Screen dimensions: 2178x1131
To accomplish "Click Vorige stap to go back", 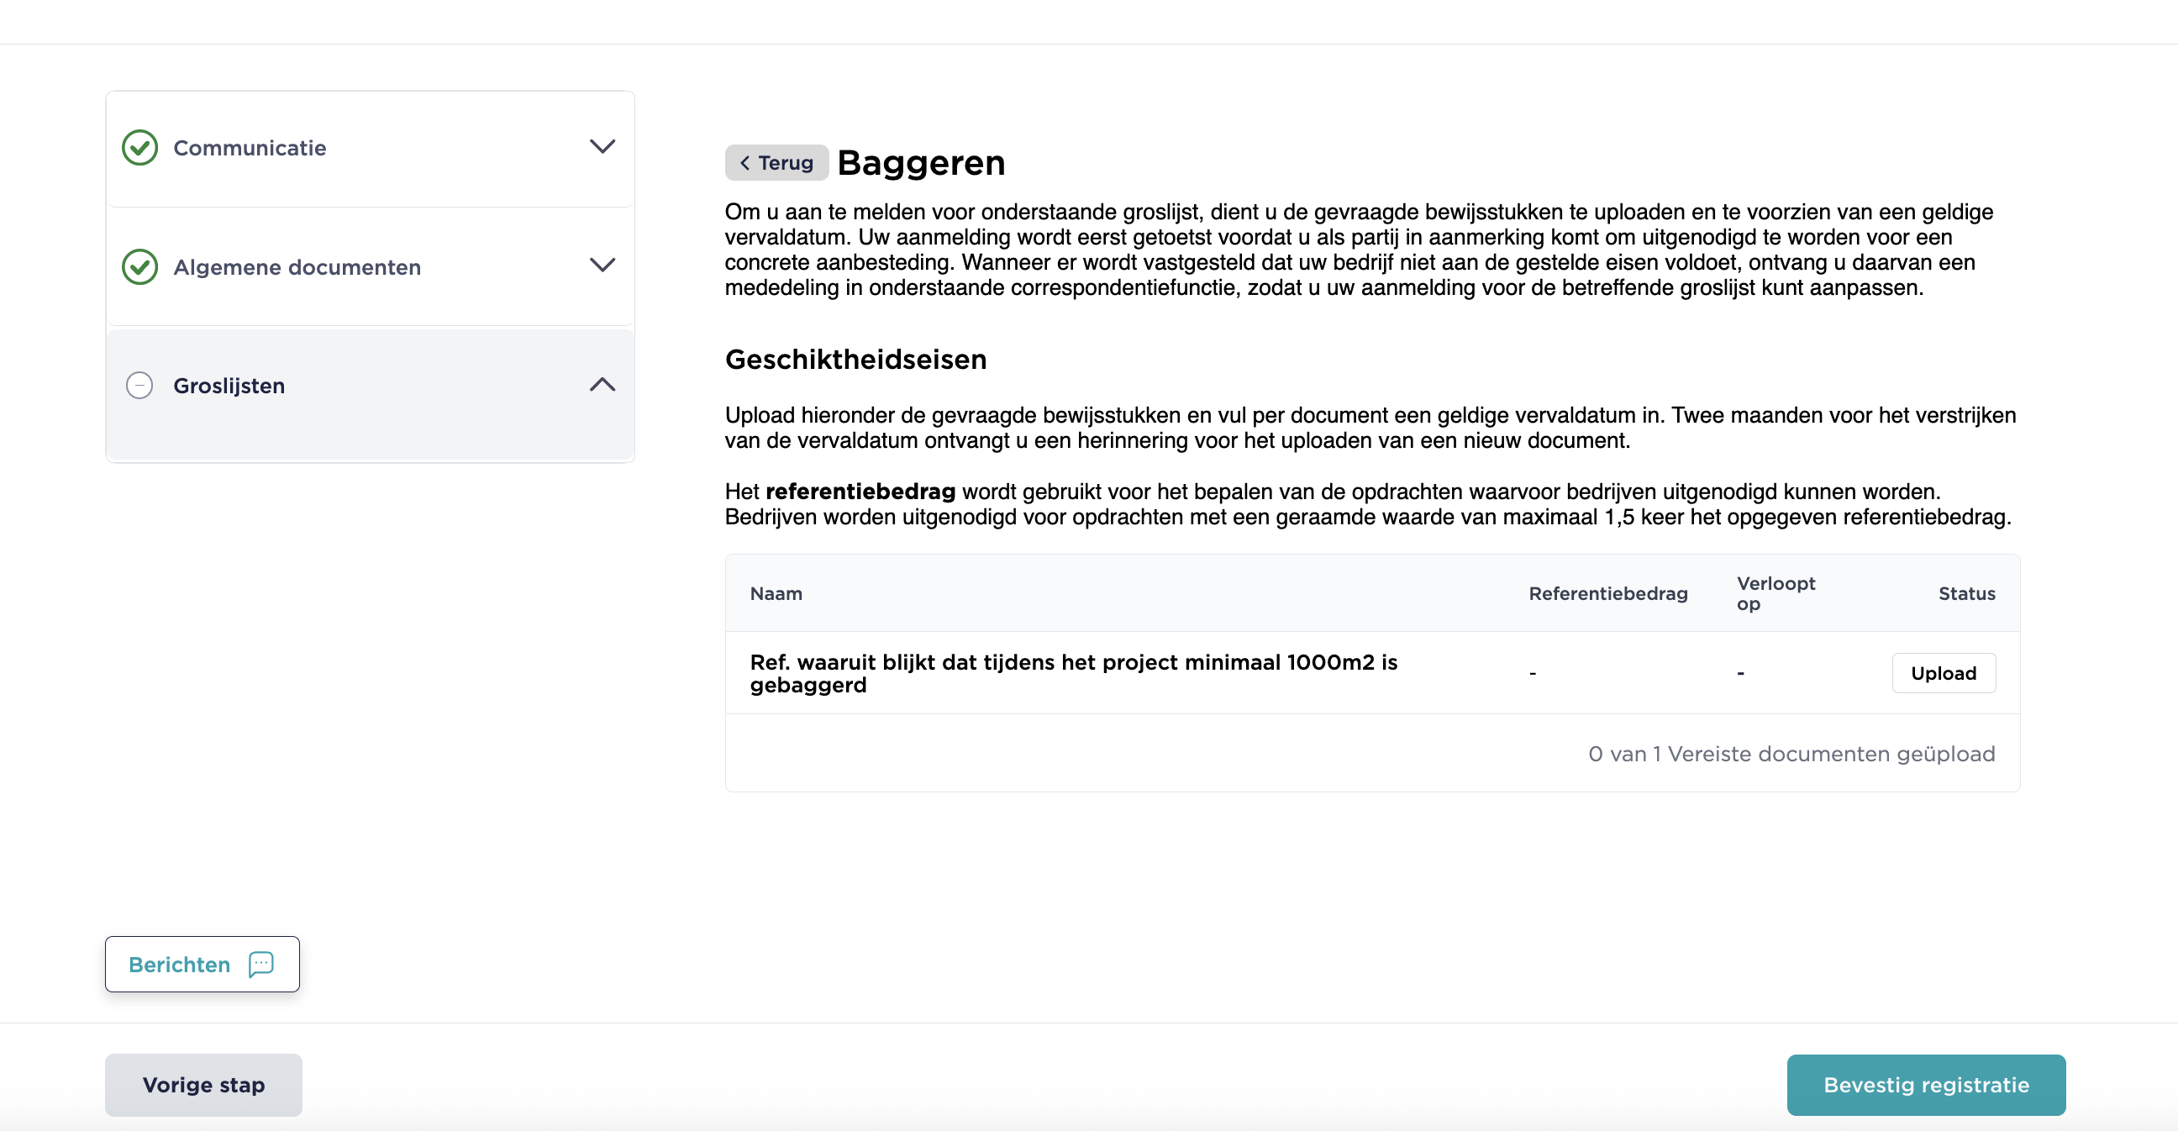I will [203, 1085].
